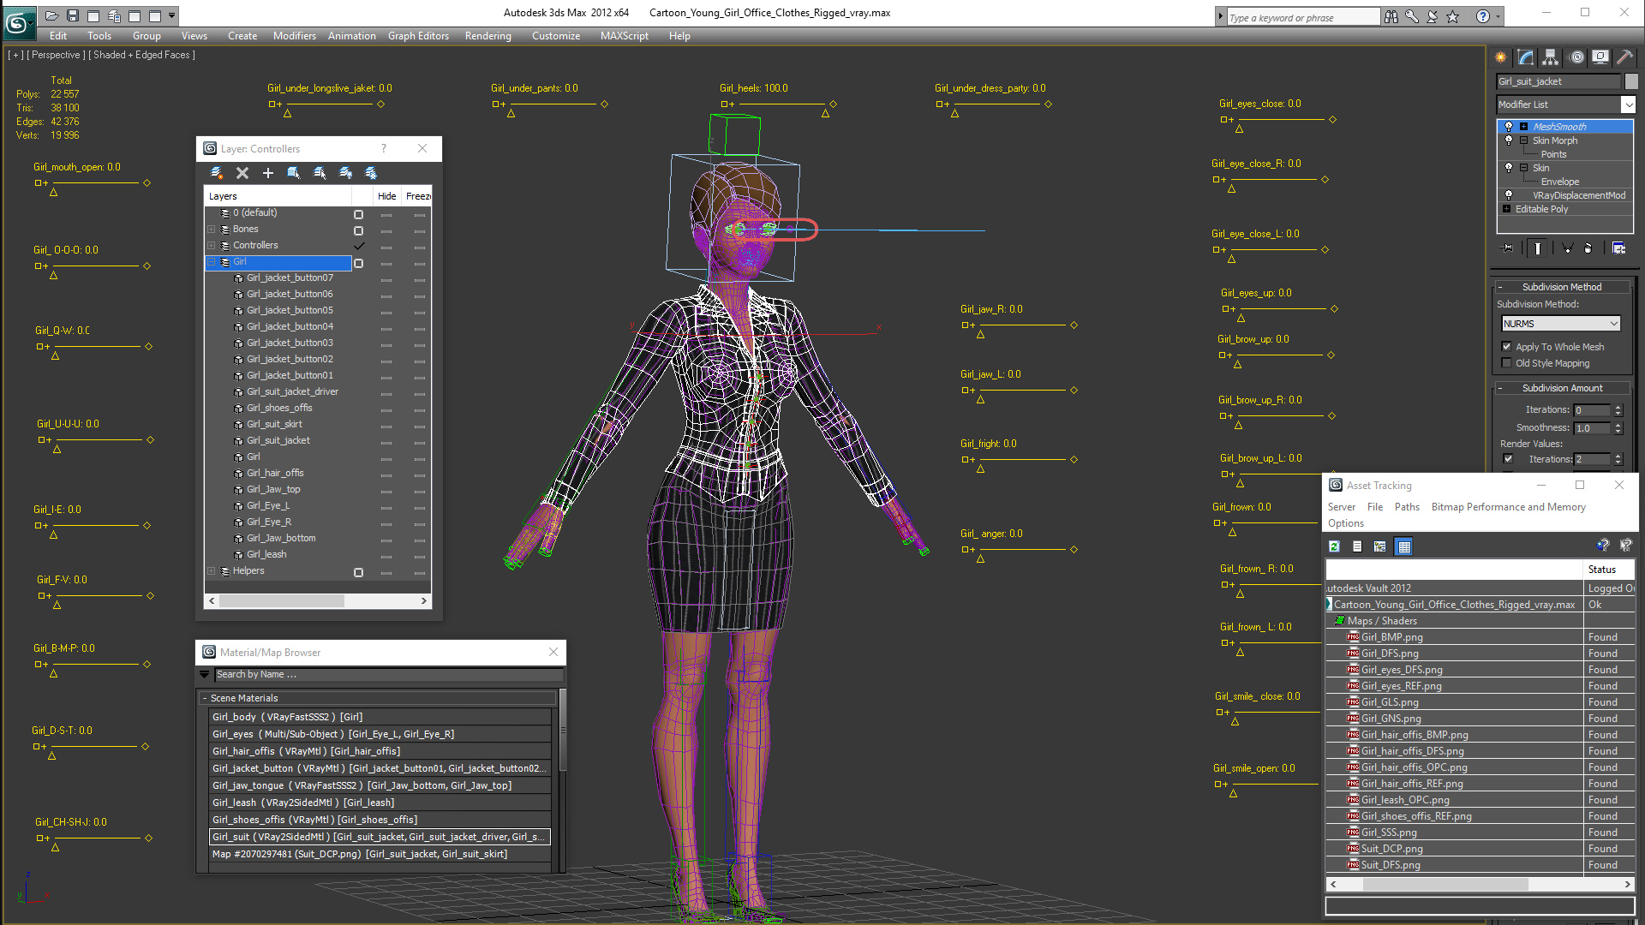Viewport: 1645px width, 925px height.
Task: Open the Graph Editors menu
Action: (418, 36)
